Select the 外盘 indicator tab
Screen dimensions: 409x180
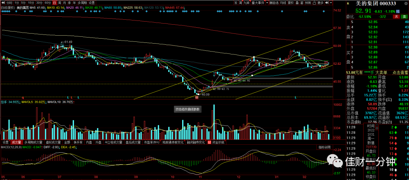[98, 143]
